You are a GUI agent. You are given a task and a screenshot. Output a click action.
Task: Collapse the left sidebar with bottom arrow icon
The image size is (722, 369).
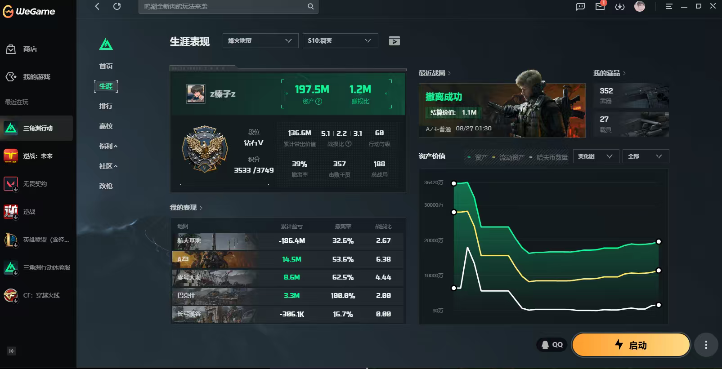(x=12, y=351)
